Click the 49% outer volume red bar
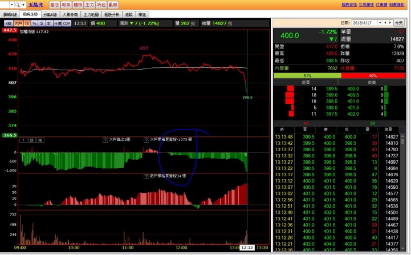 coord(373,75)
